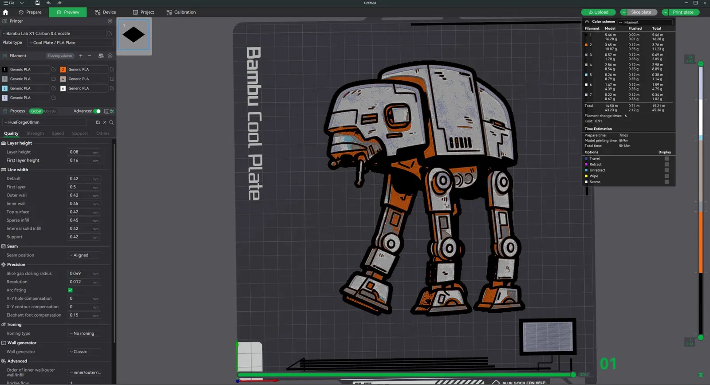
Task: Search process settings with magnifier icon
Action: (x=111, y=122)
